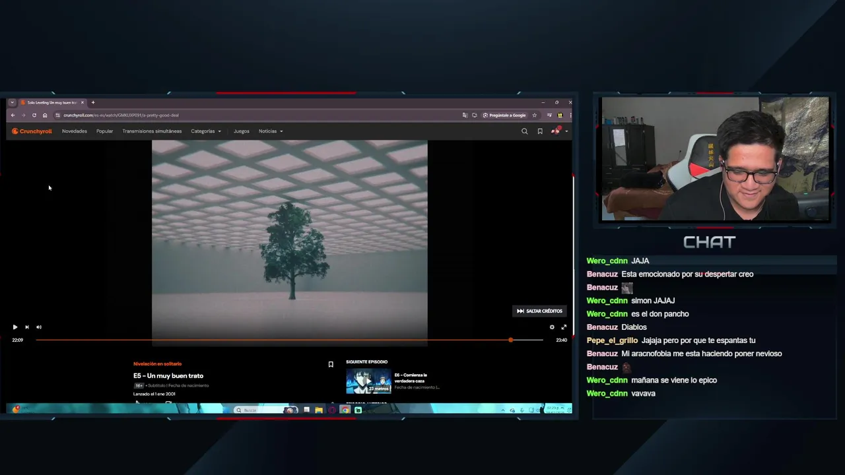845x475 pixels.
Task: Expand the Categorías dropdown
Action: pos(206,131)
